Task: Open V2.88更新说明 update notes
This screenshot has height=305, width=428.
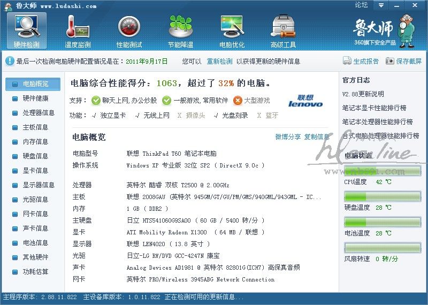Action: click(363, 94)
